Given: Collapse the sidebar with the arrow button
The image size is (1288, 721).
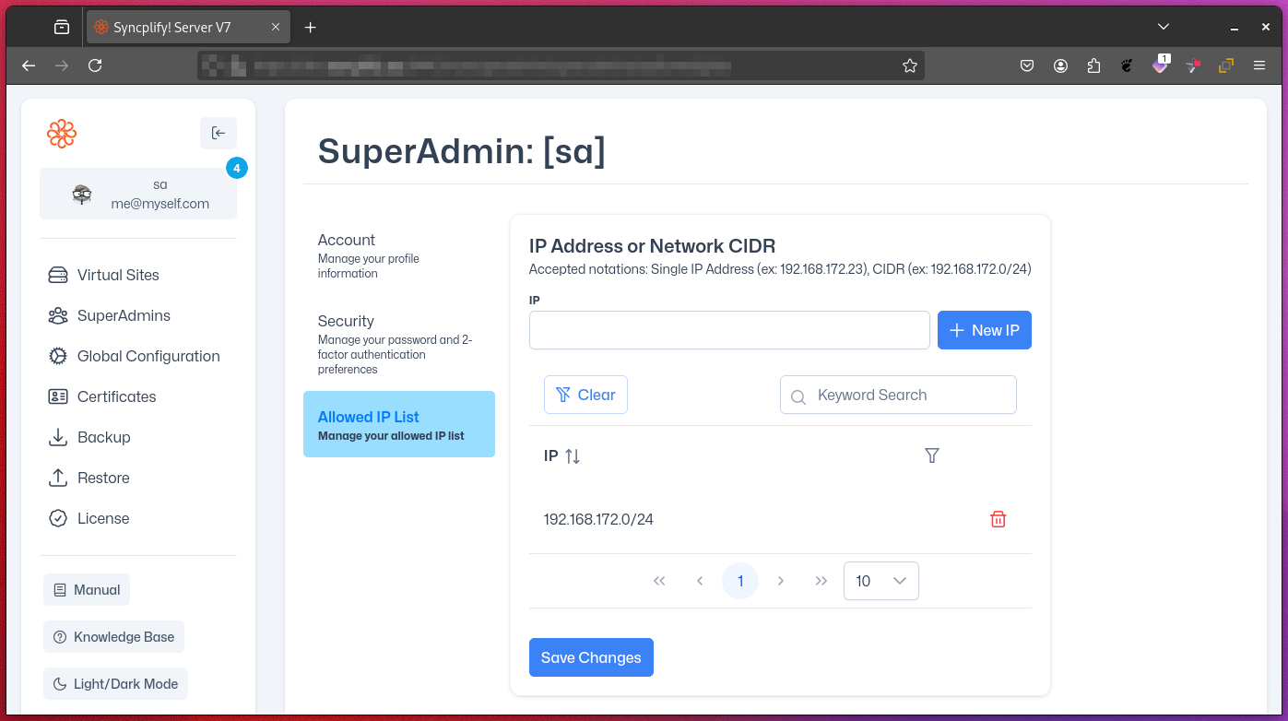Looking at the screenshot, I should (x=219, y=133).
